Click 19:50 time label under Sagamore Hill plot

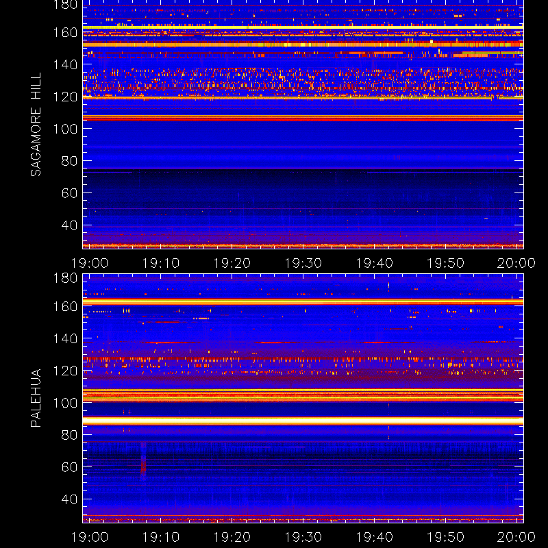pos(446,263)
